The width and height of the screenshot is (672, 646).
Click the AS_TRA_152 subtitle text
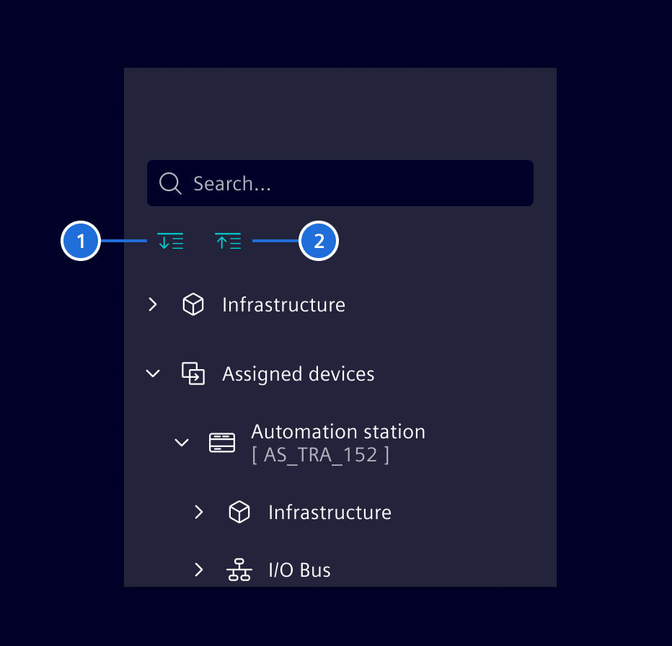pos(320,456)
